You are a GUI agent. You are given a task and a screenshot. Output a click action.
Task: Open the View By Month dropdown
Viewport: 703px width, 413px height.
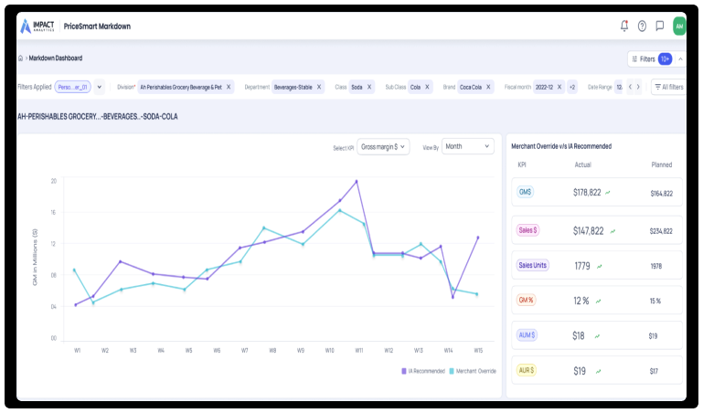pyautogui.click(x=468, y=146)
